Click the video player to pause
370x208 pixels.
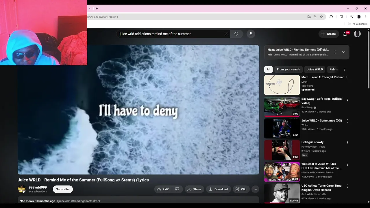pyautogui.click(x=138, y=109)
